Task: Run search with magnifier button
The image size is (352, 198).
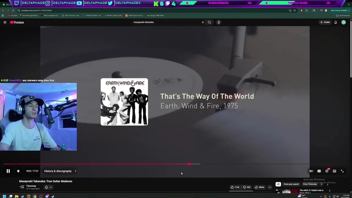Action: point(209,22)
